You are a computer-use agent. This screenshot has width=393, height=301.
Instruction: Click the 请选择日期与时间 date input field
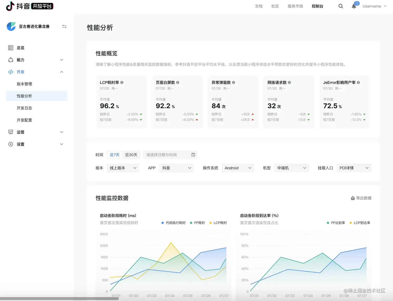(170, 155)
